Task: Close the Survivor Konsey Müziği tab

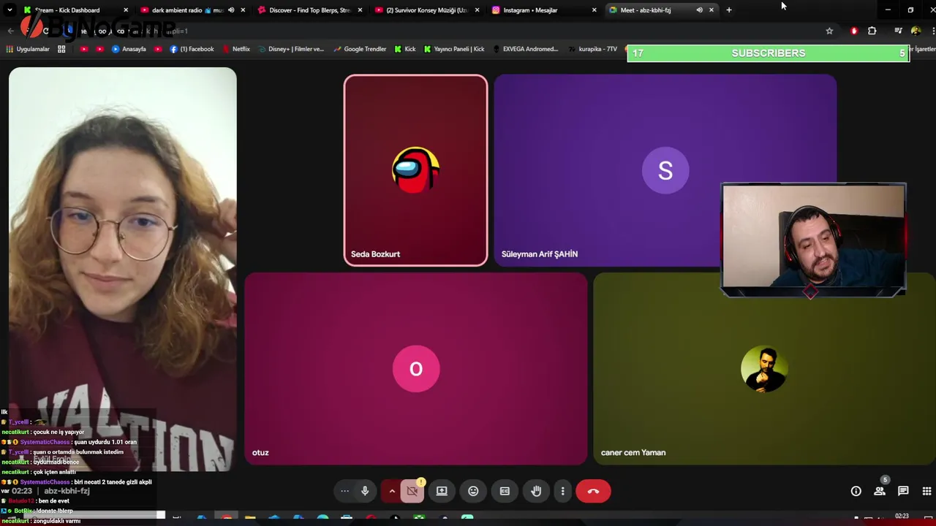Action: click(x=477, y=10)
